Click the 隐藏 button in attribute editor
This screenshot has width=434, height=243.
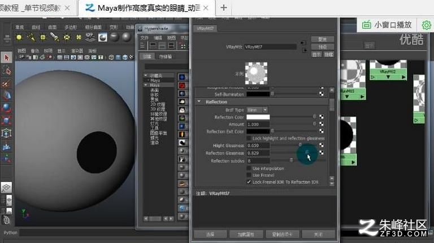click(328, 54)
